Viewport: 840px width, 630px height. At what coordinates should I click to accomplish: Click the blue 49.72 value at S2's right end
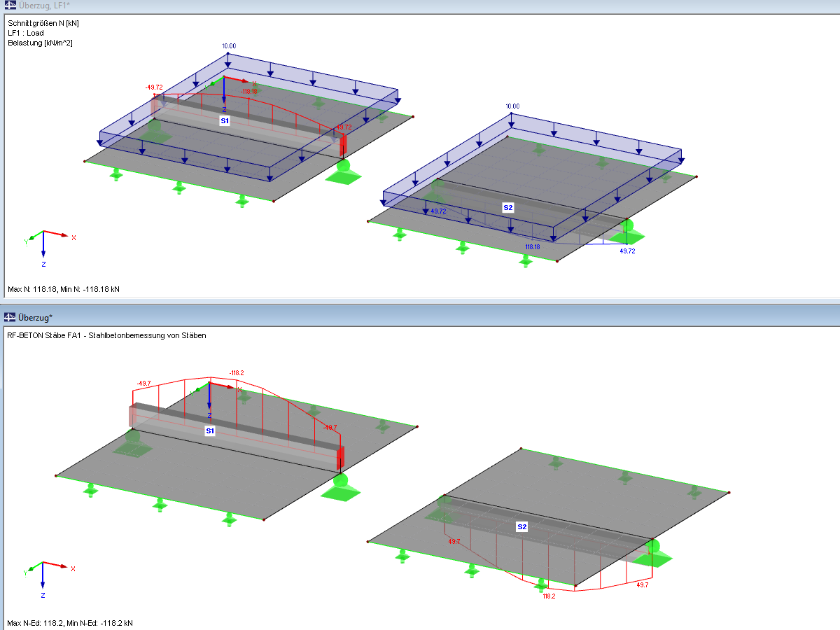point(628,251)
